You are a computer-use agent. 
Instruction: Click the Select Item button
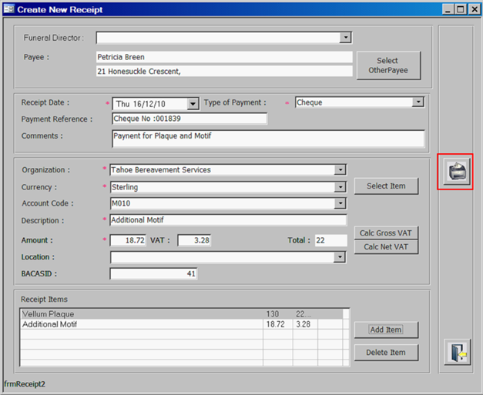click(386, 186)
